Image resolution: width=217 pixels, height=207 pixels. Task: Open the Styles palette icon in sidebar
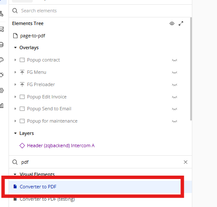[x=1, y=60]
